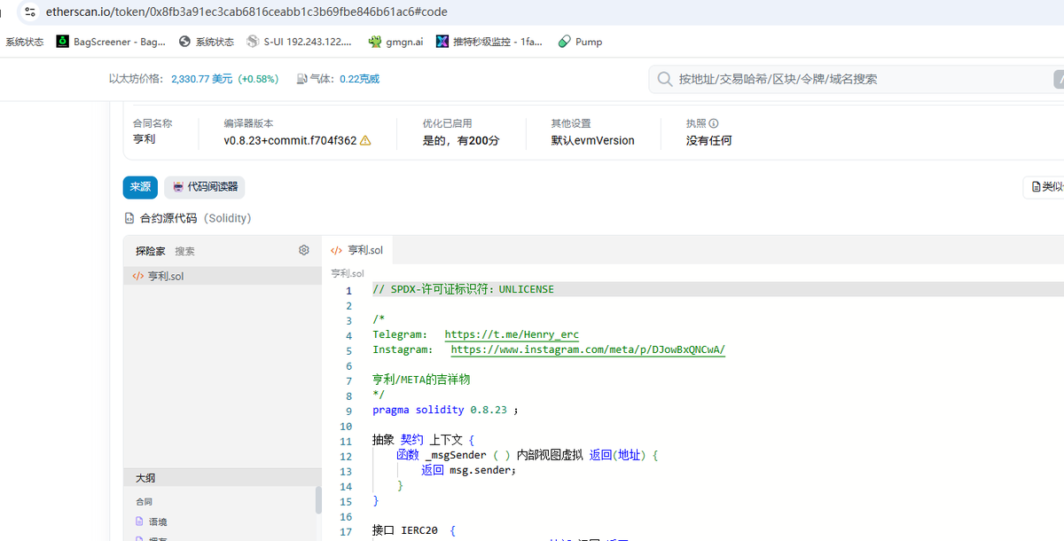The height and width of the screenshot is (541, 1064).
Task: Select the 亨利.sol editor tab
Action: 357,251
